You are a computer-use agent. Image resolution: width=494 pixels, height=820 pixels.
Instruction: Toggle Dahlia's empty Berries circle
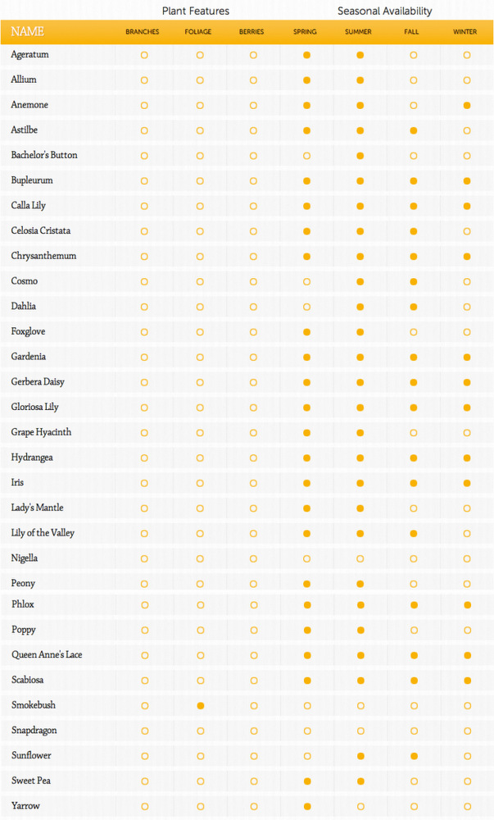(x=253, y=307)
